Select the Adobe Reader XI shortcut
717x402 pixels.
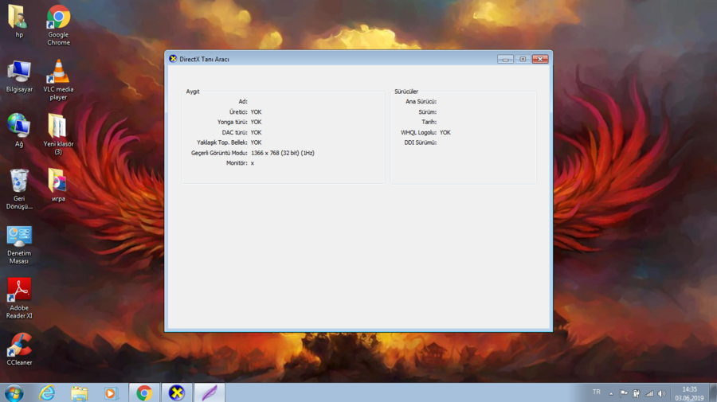point(19,299)
